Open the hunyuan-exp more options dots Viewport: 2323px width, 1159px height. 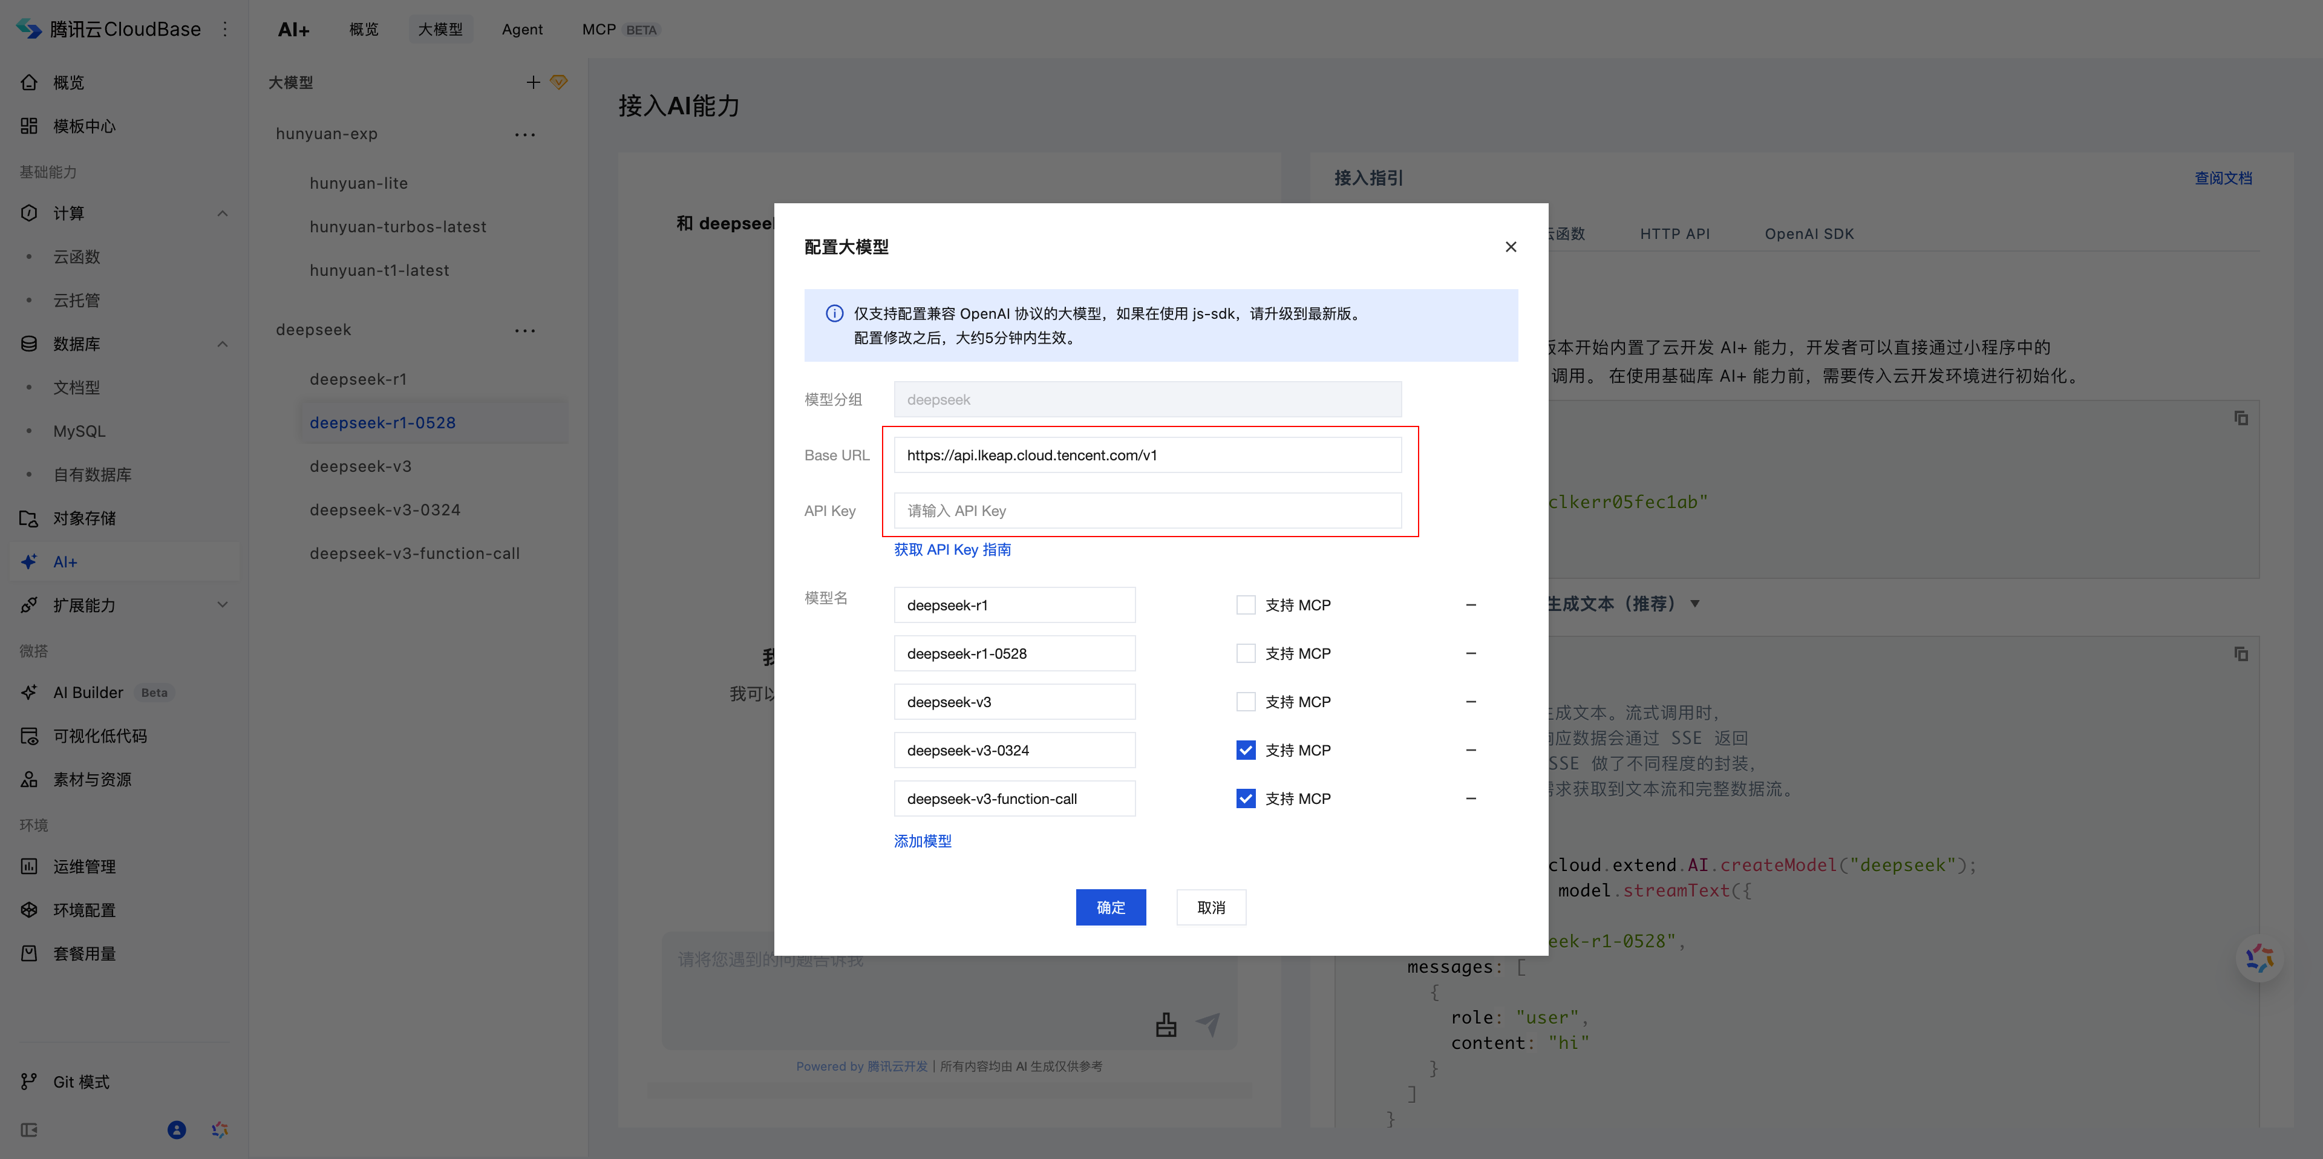[x=525, y=134]
